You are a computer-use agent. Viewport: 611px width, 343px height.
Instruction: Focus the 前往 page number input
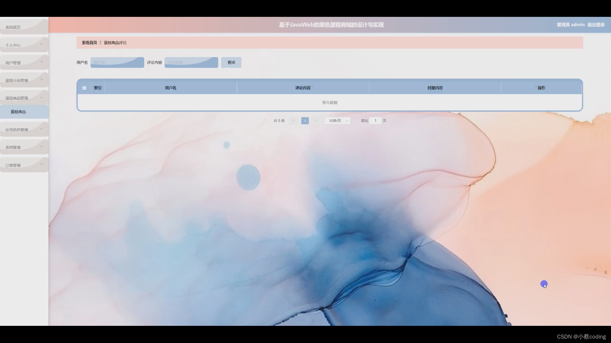375,120
